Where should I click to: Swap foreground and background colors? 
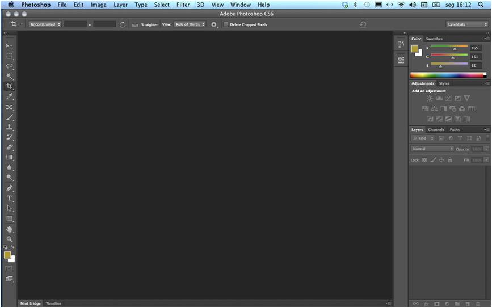(12, 247)
